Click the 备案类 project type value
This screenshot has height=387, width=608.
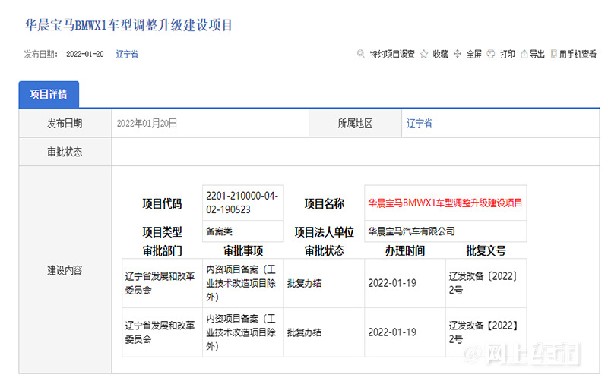tap(219, 231)
